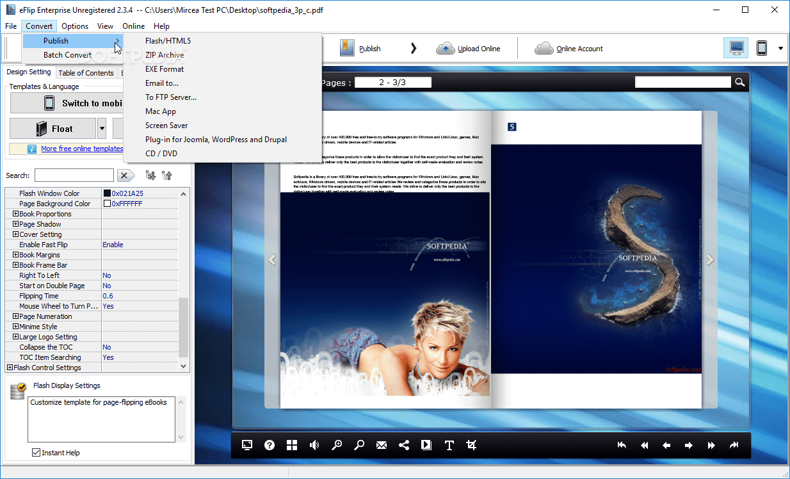The width and height of the screenshot is (790, 479).
Task: Open the share icon
Action: tap(404, 445)
